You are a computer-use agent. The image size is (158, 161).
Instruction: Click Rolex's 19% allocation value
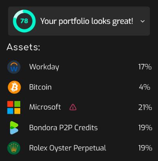click(x=145, y=148)
